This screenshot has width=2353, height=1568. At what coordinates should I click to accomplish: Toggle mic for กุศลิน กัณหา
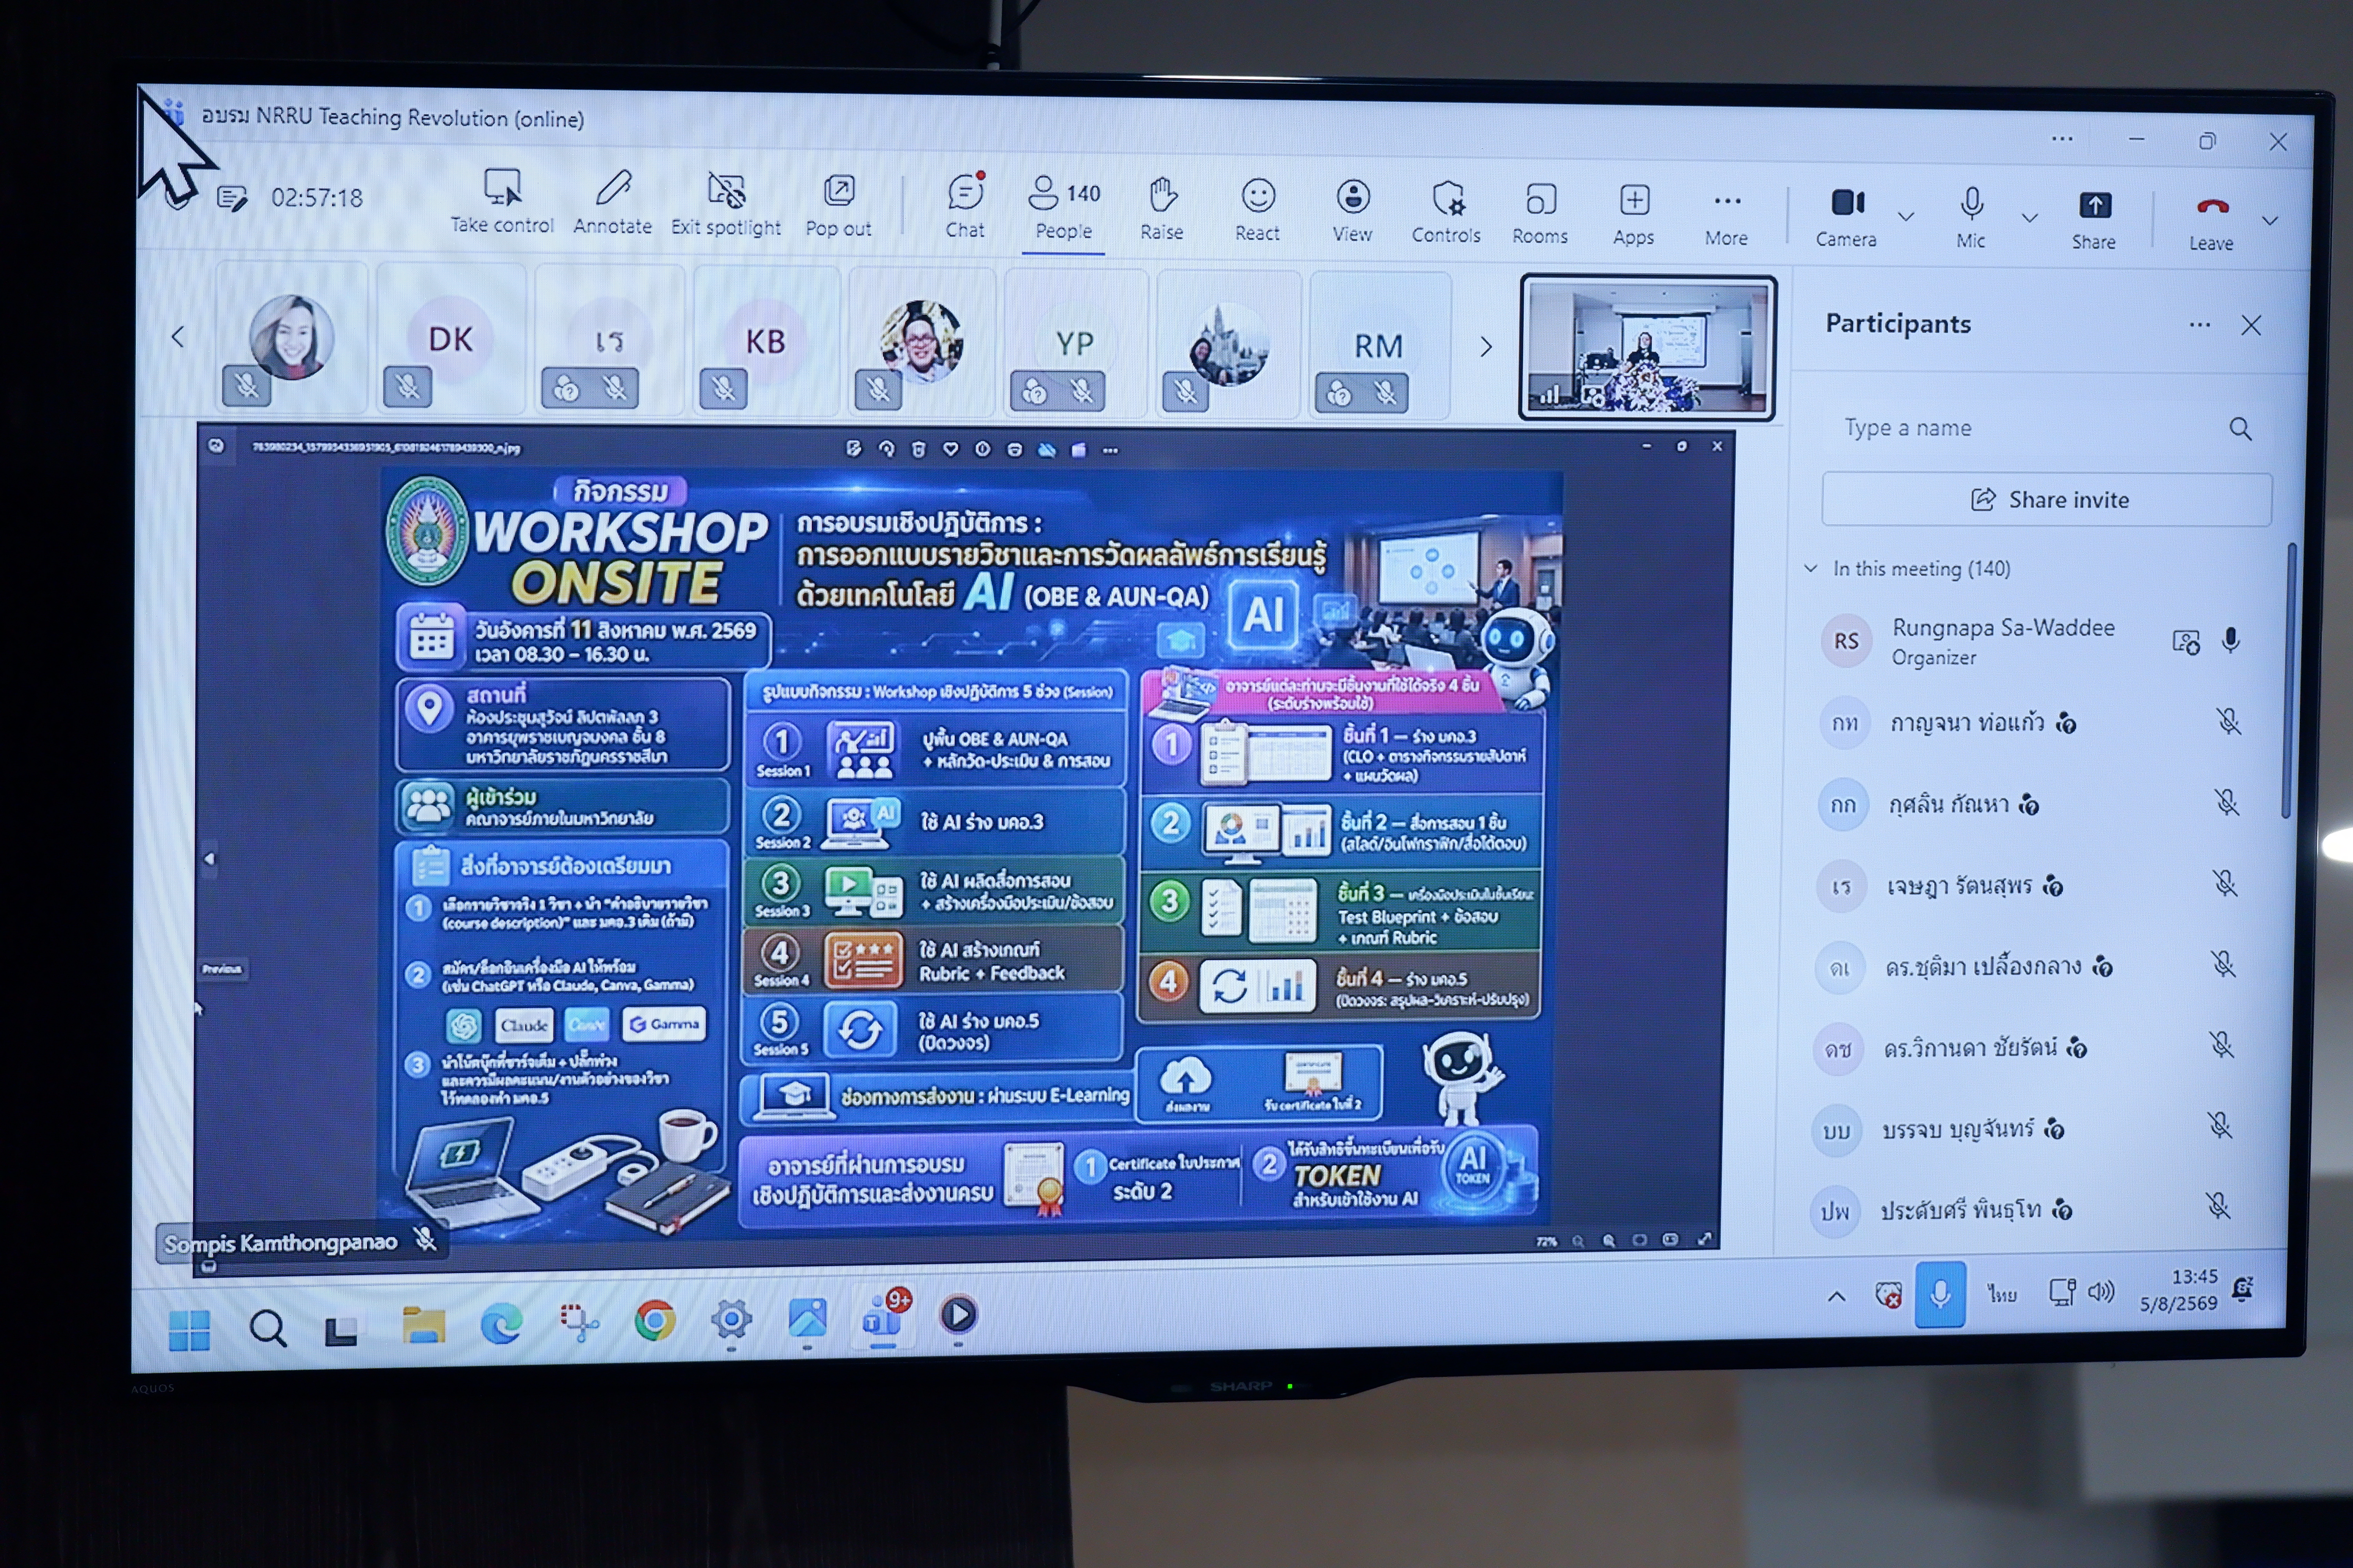(2226, 803)
